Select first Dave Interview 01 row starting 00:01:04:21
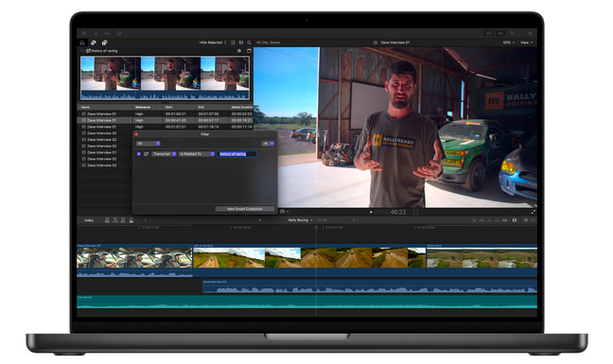This screenshot has width=613, height=364. pos(166,113)
